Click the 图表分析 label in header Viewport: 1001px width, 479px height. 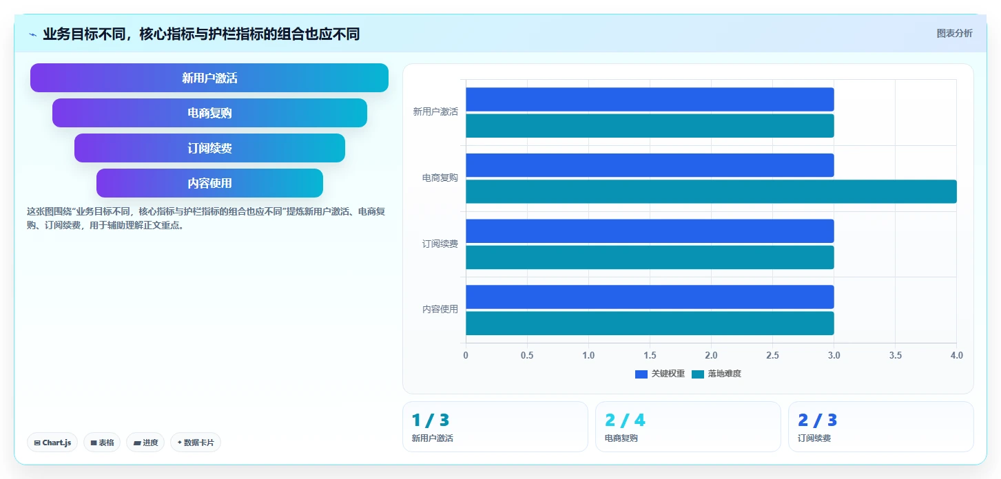pyautogui.click(x=954, y=33)
